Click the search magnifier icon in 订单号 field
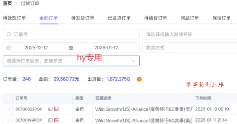237x124 pixels. tap(9, 34)
